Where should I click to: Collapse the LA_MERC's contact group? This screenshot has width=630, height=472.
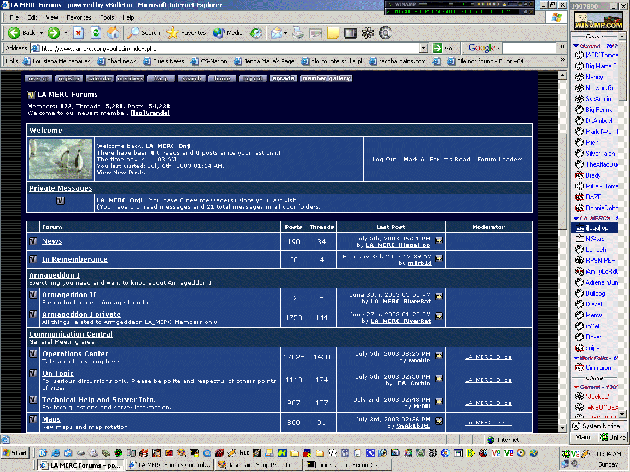click(575, 218)
